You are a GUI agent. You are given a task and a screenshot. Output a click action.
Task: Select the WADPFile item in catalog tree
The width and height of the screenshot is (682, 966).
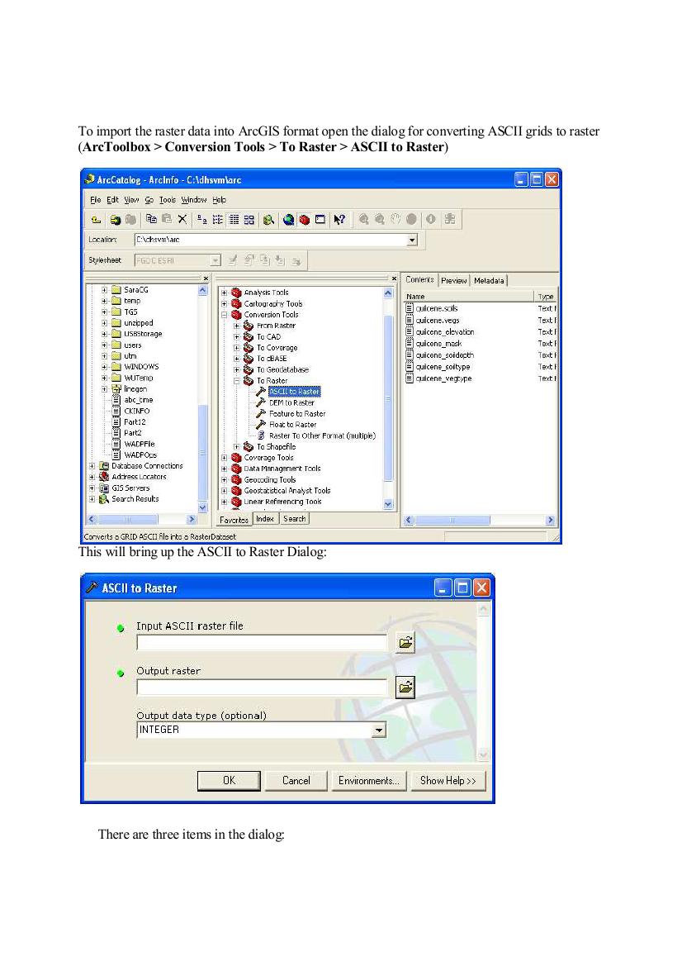139,444
